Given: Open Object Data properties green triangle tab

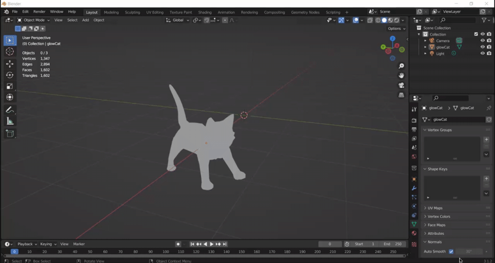Looking at the screenshot, I should [414, 224].
